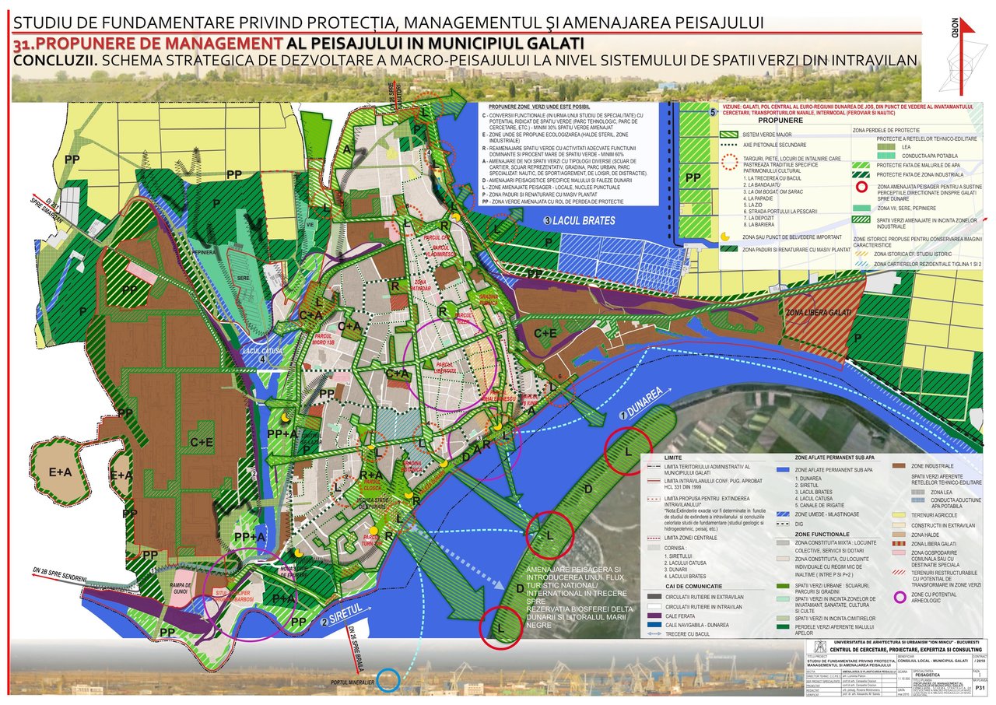The image size is (996, 705).
Task: Click the 'AMENAJARE PEISAGERA SI INTRODUCEREA' text block
Action: pyautogui.click(x=580, y=598)
